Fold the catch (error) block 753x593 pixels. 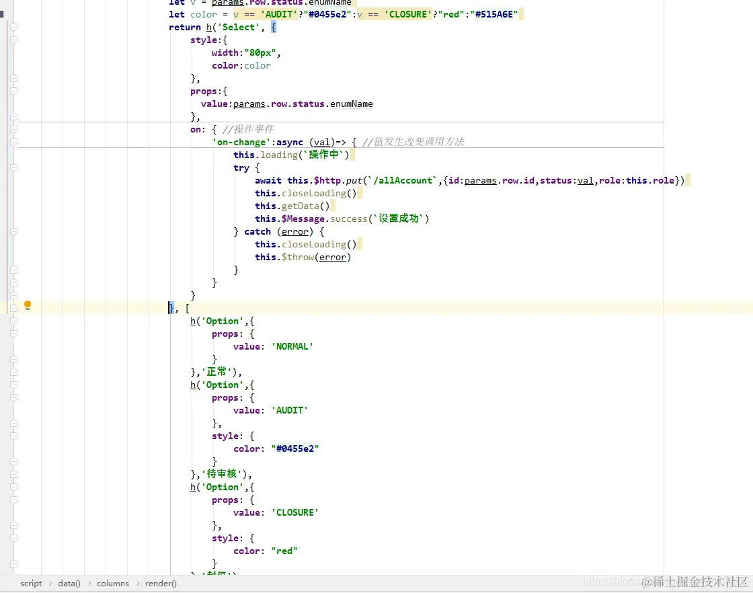[x=14, y=231]
